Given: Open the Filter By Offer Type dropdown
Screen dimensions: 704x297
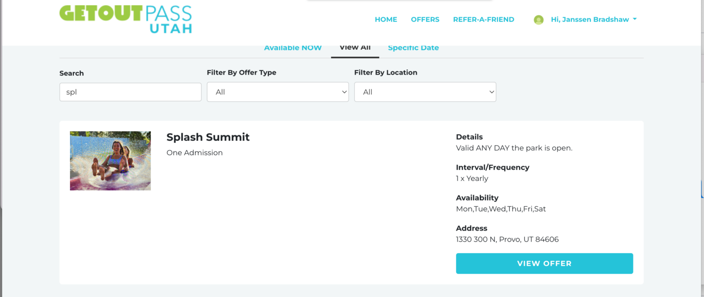Looking at the screenshot, I should click(x=277, y=92).
